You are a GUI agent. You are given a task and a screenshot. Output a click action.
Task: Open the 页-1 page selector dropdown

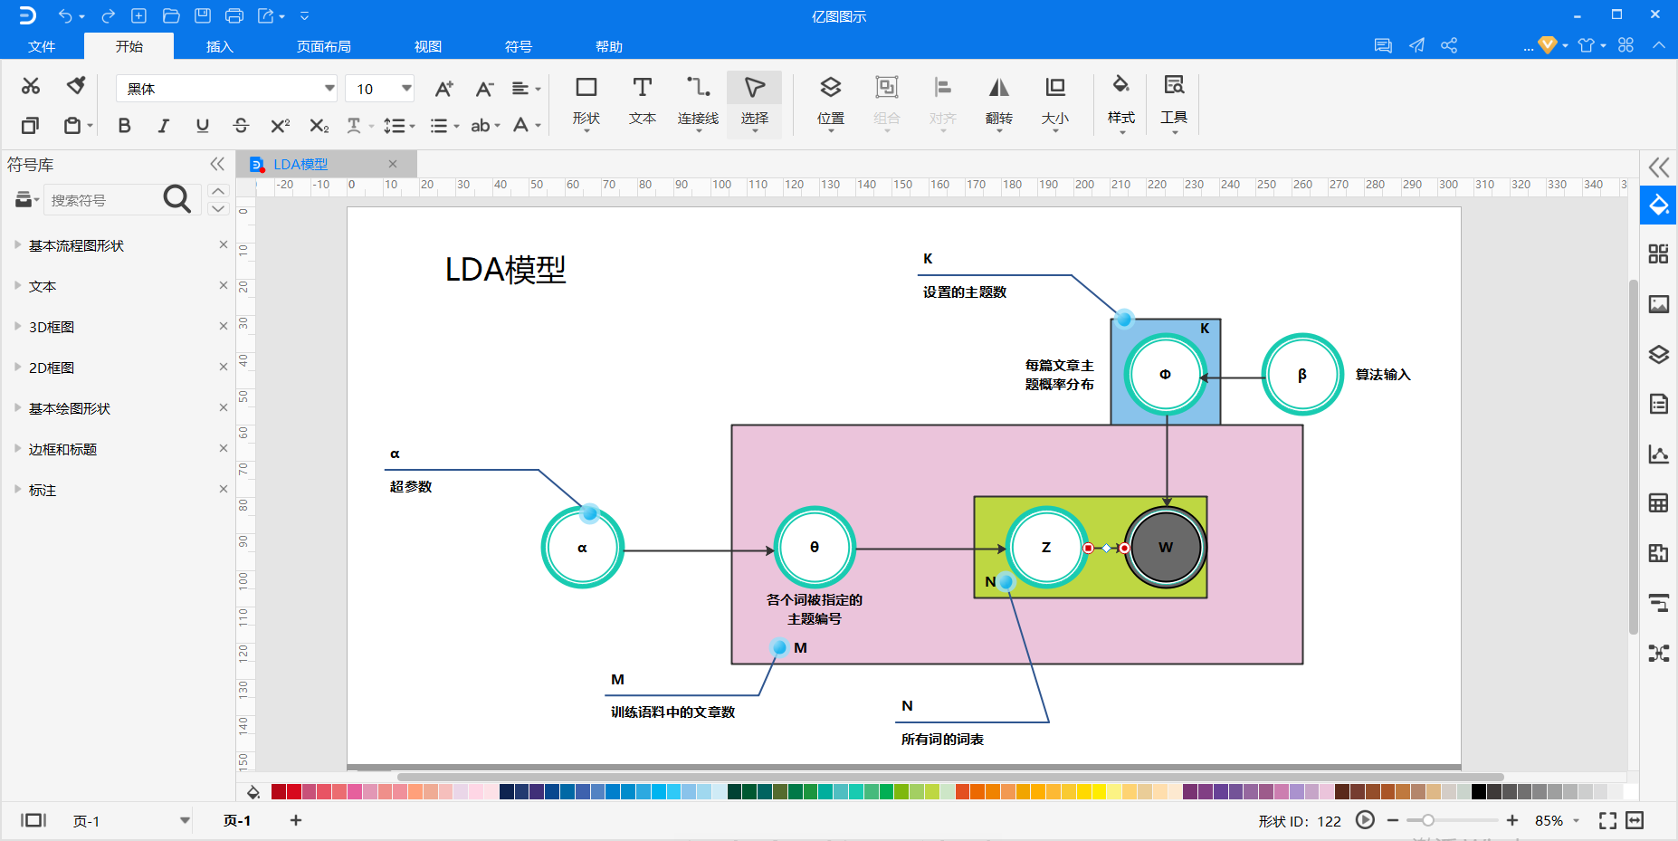pyautogui.click(x=185, y=820)
